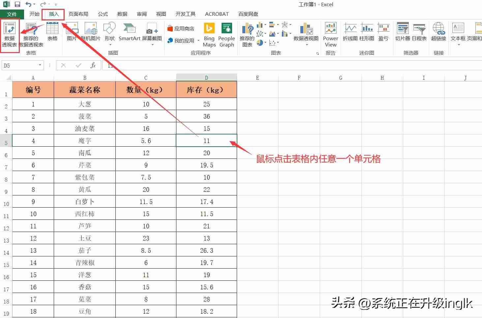Insert a radar or stock chart
This screenshot has height=318, width=482.
click(285, 25)
